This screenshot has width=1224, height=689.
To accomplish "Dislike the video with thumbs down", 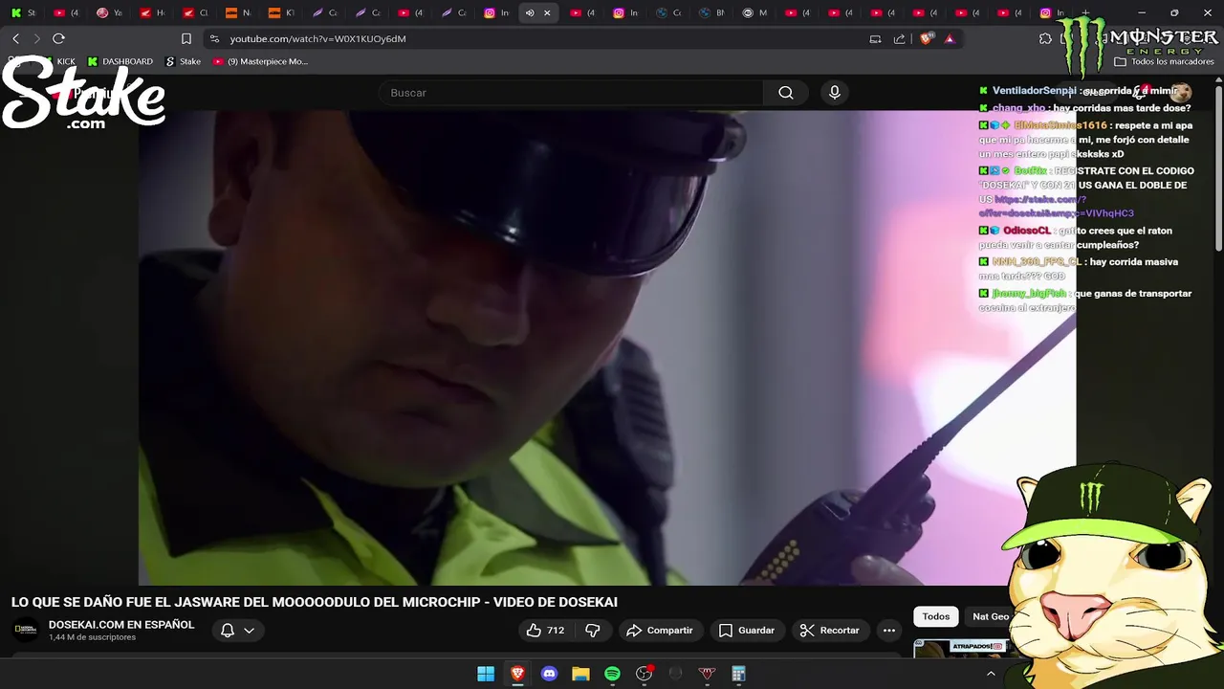I will pos(593,631).
